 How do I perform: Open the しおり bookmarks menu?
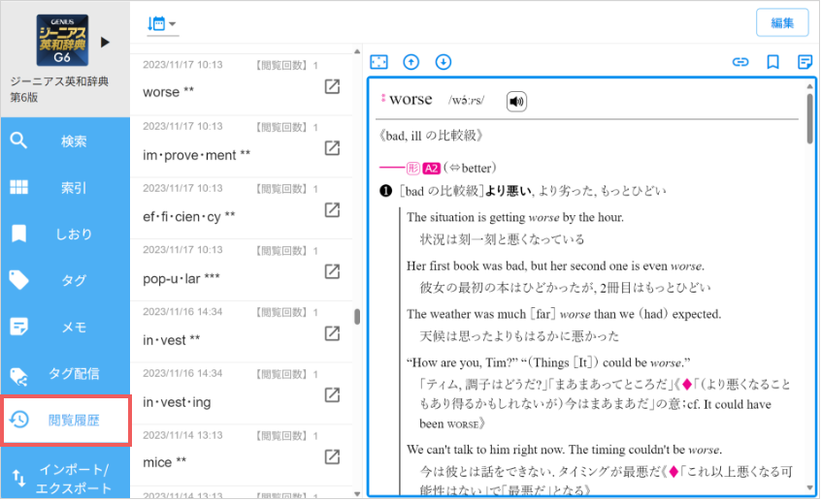[x=65, y=234]
